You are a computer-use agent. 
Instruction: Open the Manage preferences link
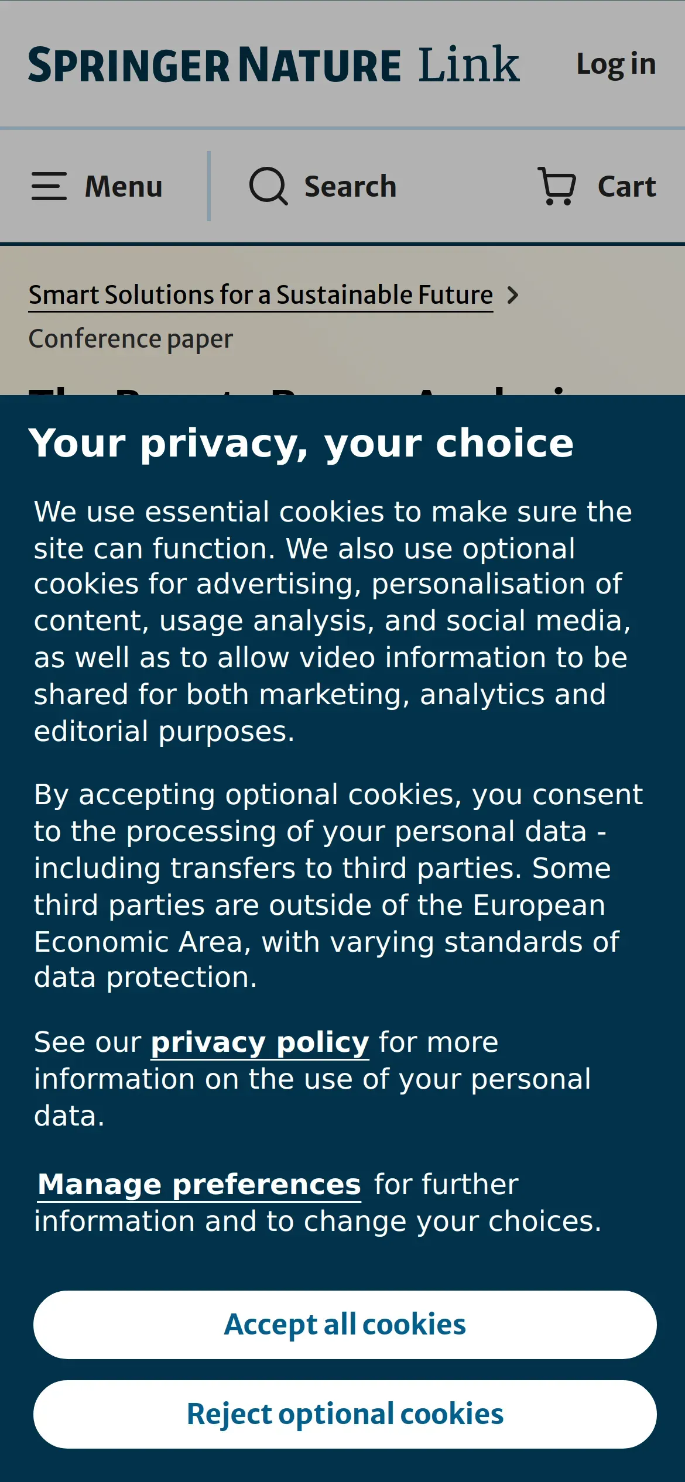click(199, 1185)
